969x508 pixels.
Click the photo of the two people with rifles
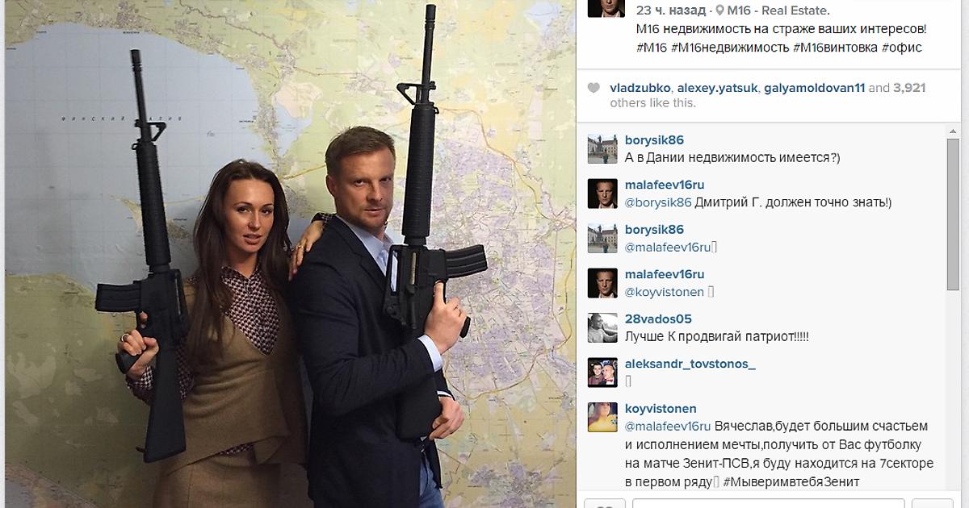tap(287, 254)
